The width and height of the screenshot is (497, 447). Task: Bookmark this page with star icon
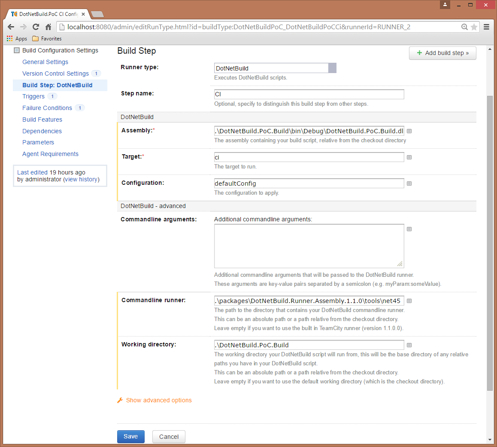coord(474,27)
